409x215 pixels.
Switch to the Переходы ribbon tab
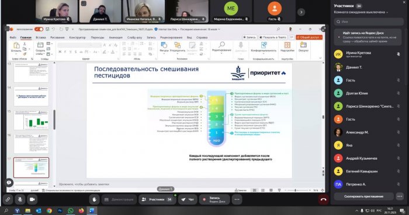click(x=98, y=37)
